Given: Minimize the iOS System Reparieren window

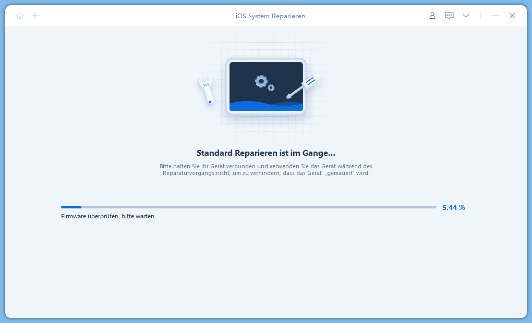Looking at the screenshot, I should pyautogui.click(x=495, y=16).
